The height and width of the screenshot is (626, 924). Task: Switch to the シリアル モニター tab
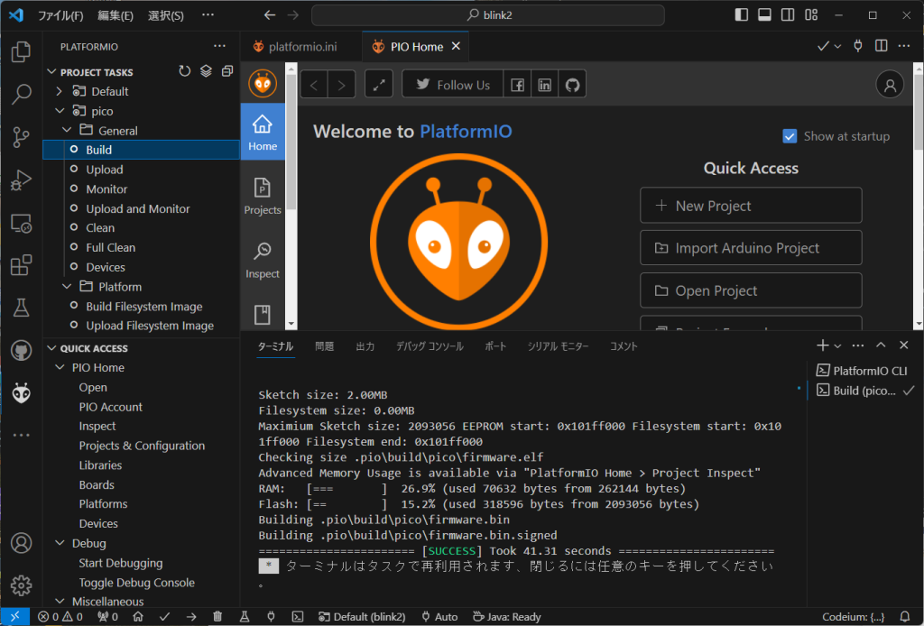coord(558,346)
